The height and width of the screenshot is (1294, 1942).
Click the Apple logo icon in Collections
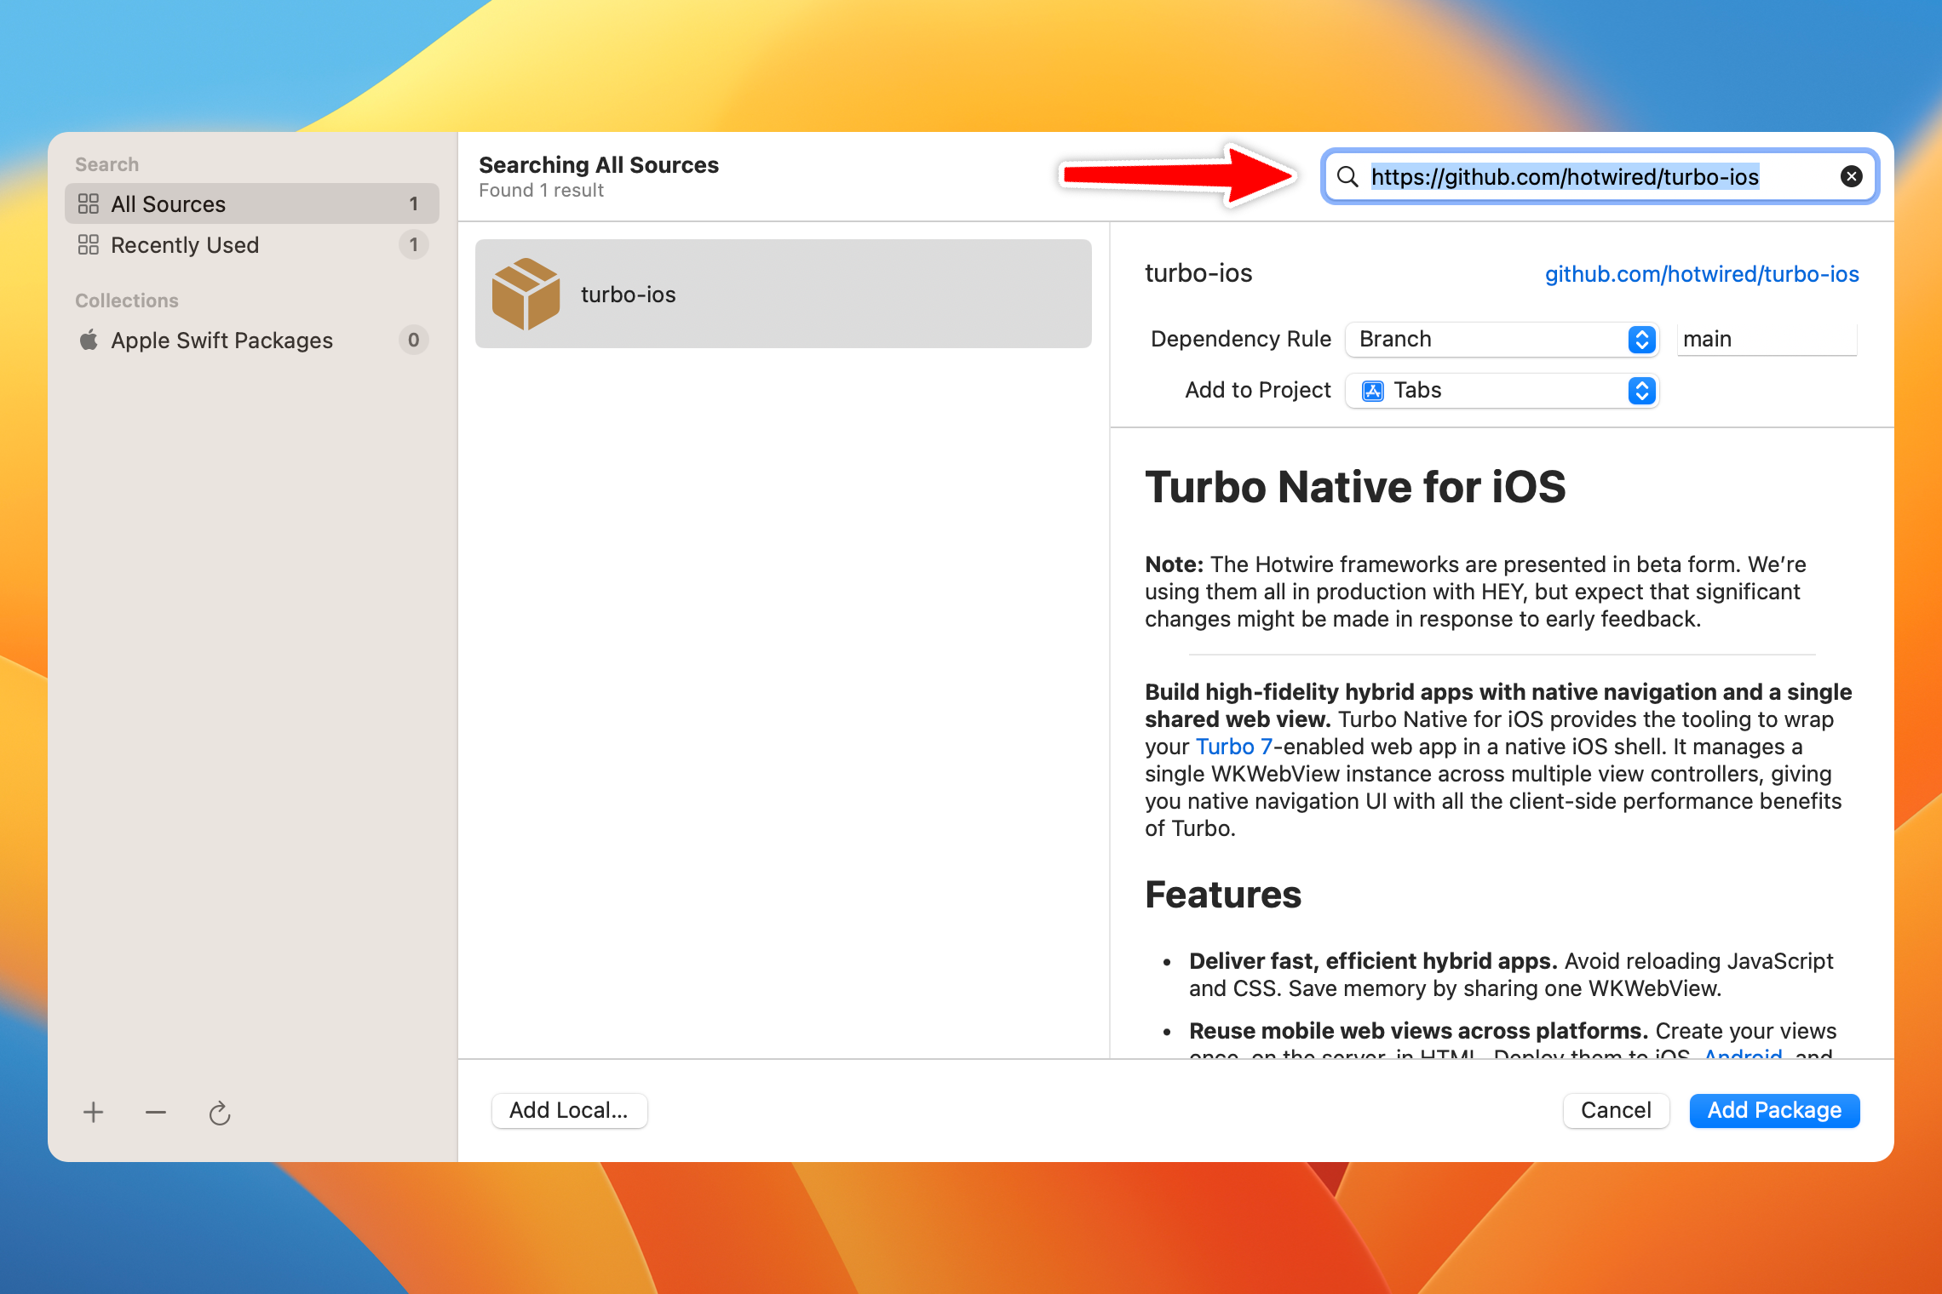[x=89, y=340]
